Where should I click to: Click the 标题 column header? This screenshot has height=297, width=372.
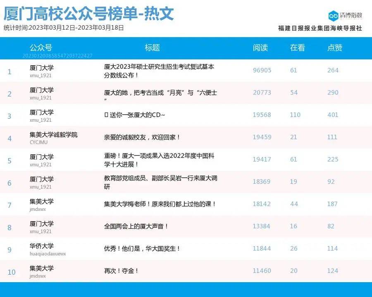pos(152,47)
